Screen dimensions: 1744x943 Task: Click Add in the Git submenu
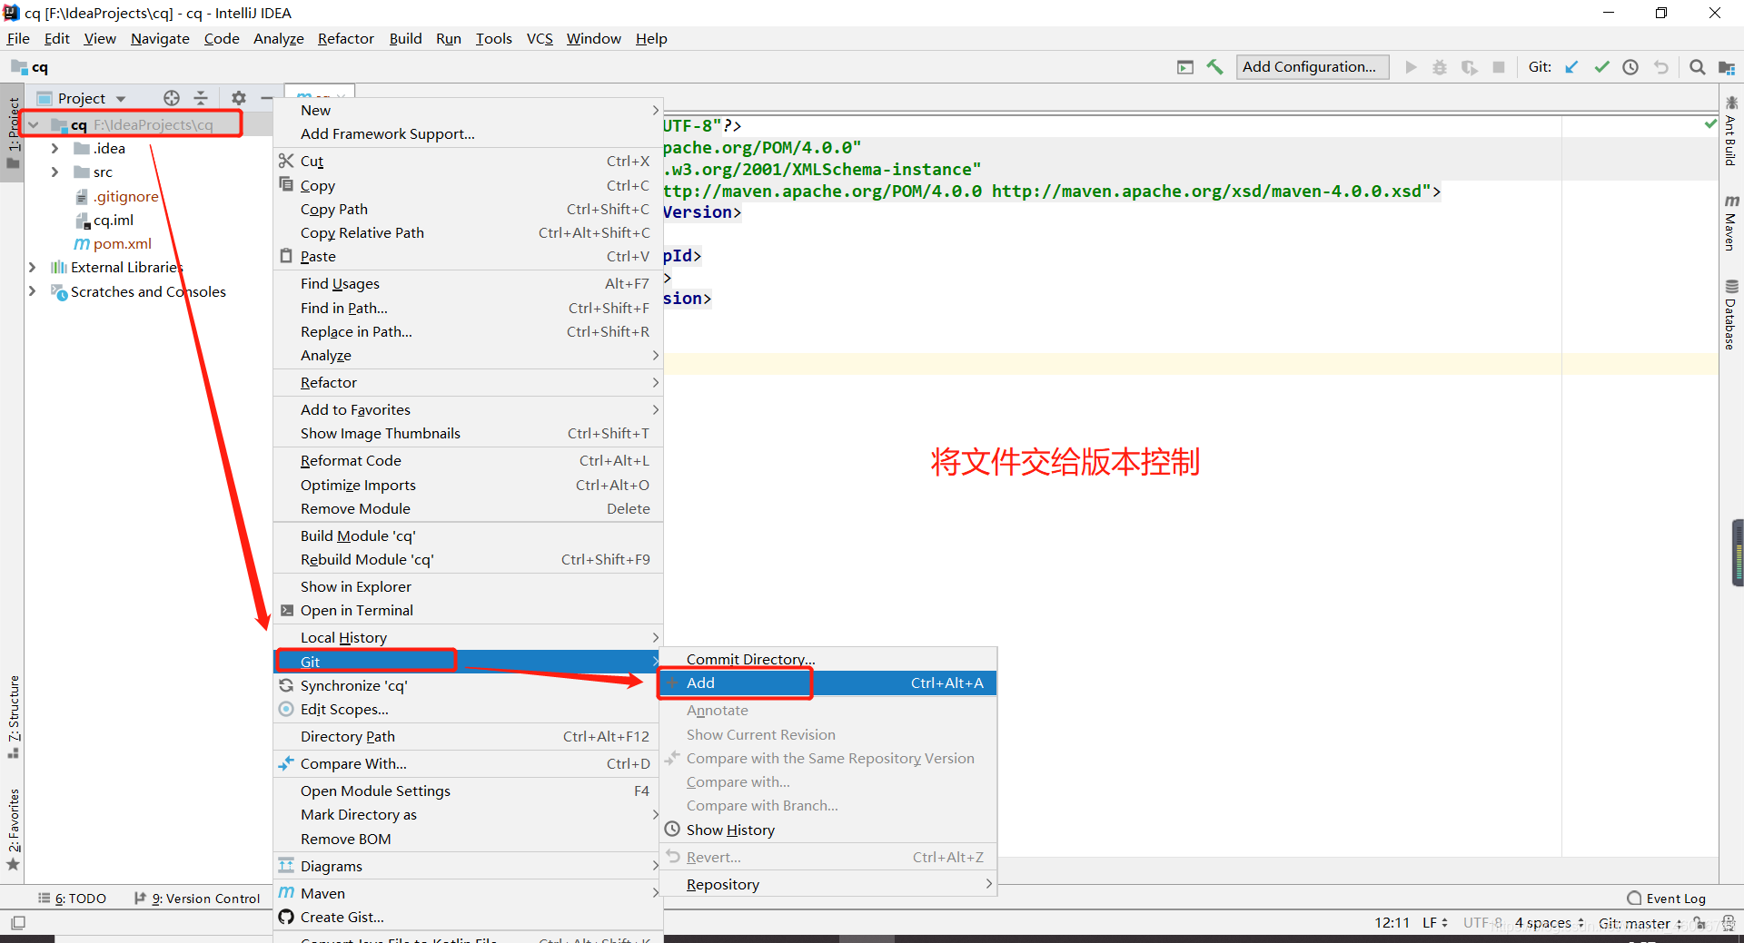pos(827,683)
